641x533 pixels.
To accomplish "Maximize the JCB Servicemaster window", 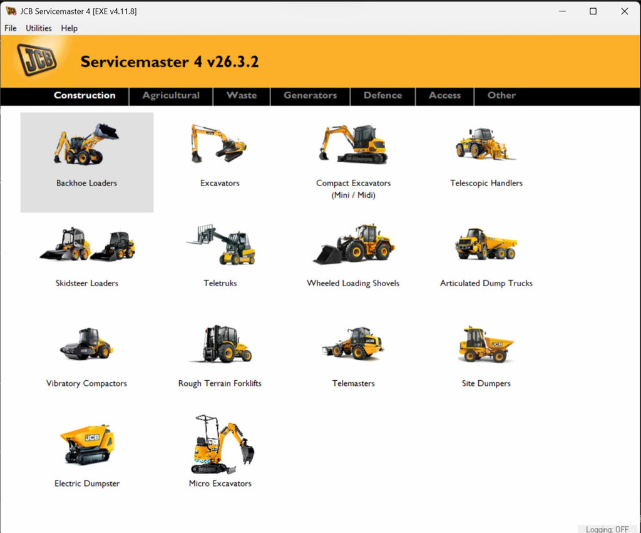I will (593, 11).
